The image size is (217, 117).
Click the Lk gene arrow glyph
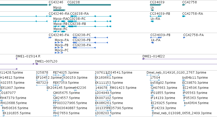152,10
